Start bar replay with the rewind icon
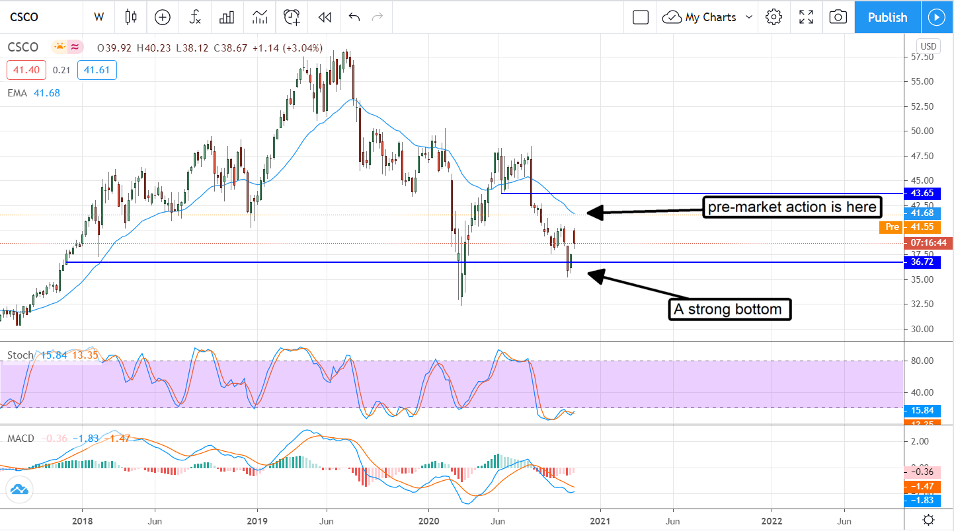This screenshot has width=954, height=531. click(324, 17)
